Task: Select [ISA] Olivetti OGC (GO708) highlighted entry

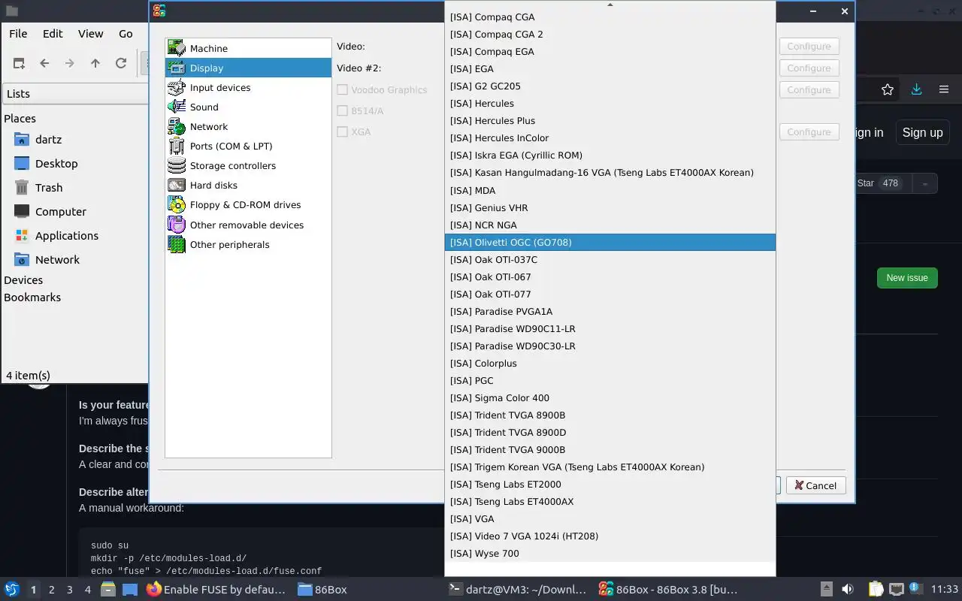Action: click(x=610, y=242)
